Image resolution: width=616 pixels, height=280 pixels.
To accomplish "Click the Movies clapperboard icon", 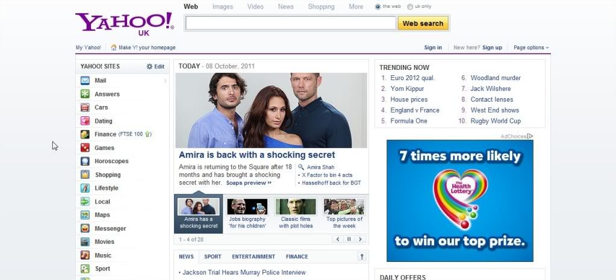I will [x=85, y=241].
